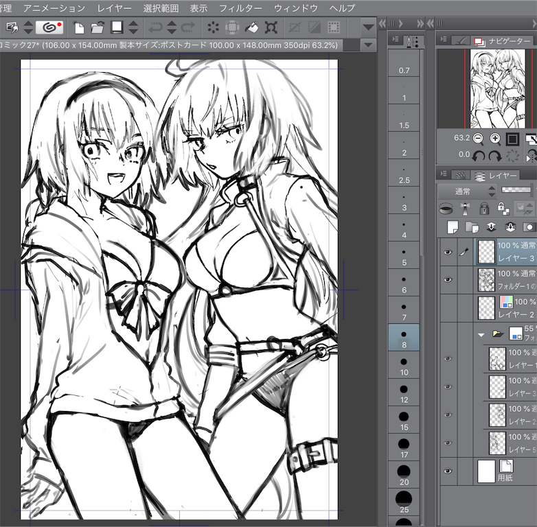
Task: Click the Redo arrow icon
Action: [x=188, y=27]
